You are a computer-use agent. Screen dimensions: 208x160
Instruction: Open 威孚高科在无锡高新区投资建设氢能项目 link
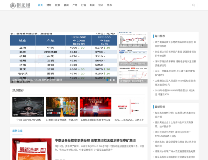pos(175,157)
